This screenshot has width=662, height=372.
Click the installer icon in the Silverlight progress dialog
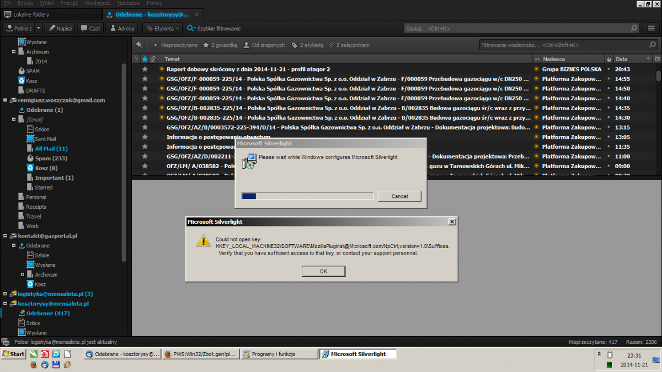pyautogui.click(x=249, y=161)
